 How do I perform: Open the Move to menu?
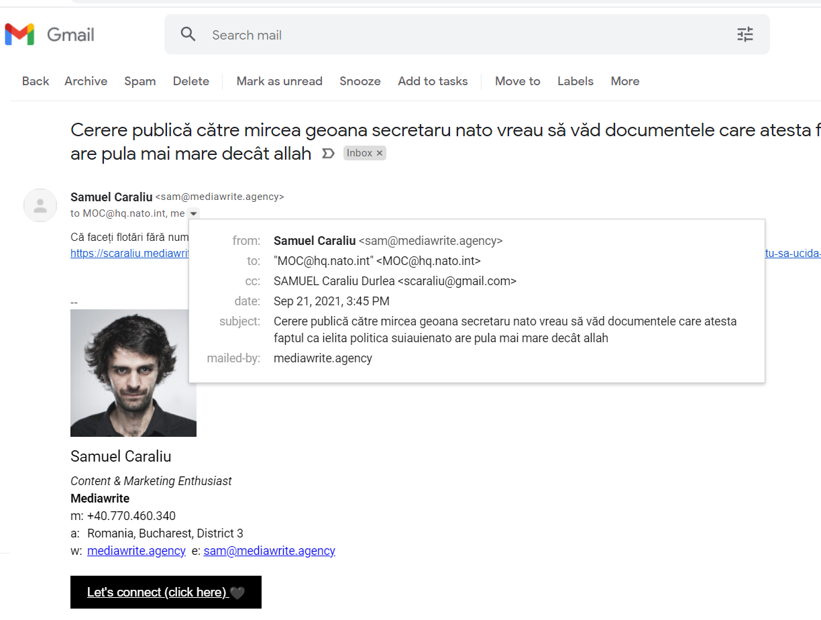point(518,81)
